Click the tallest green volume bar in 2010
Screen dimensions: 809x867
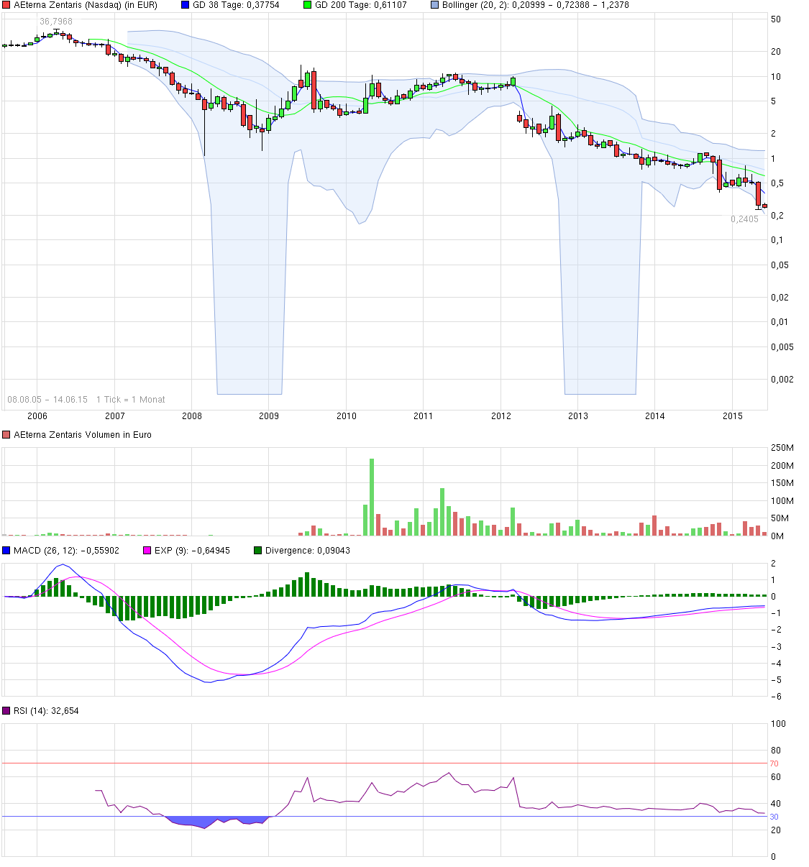point(372,497)
